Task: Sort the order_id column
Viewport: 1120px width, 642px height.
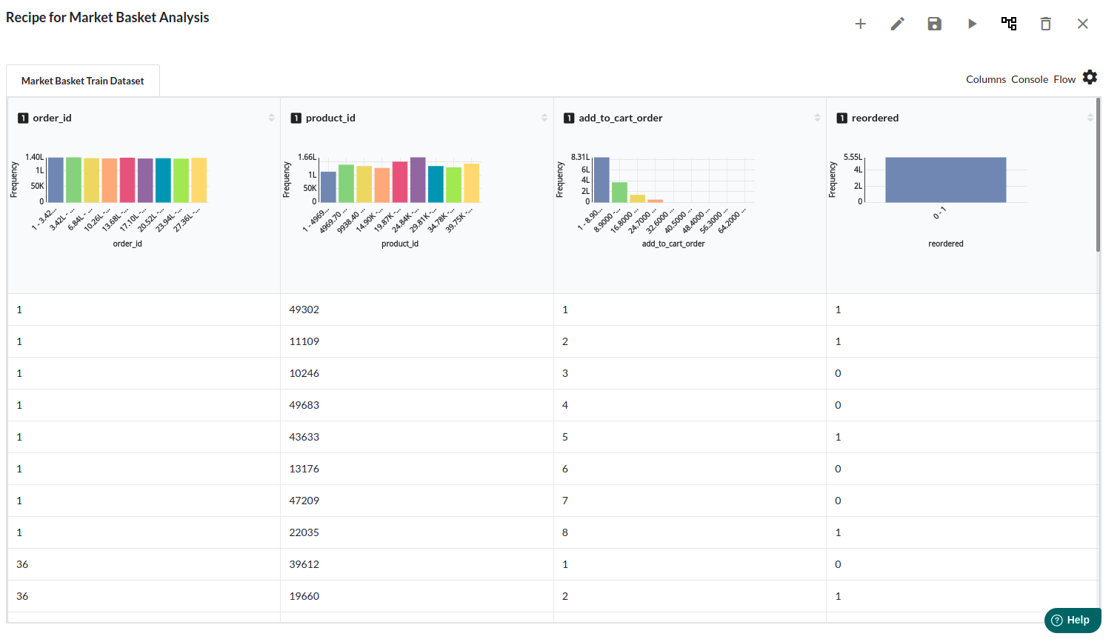Action: [271, 118]
